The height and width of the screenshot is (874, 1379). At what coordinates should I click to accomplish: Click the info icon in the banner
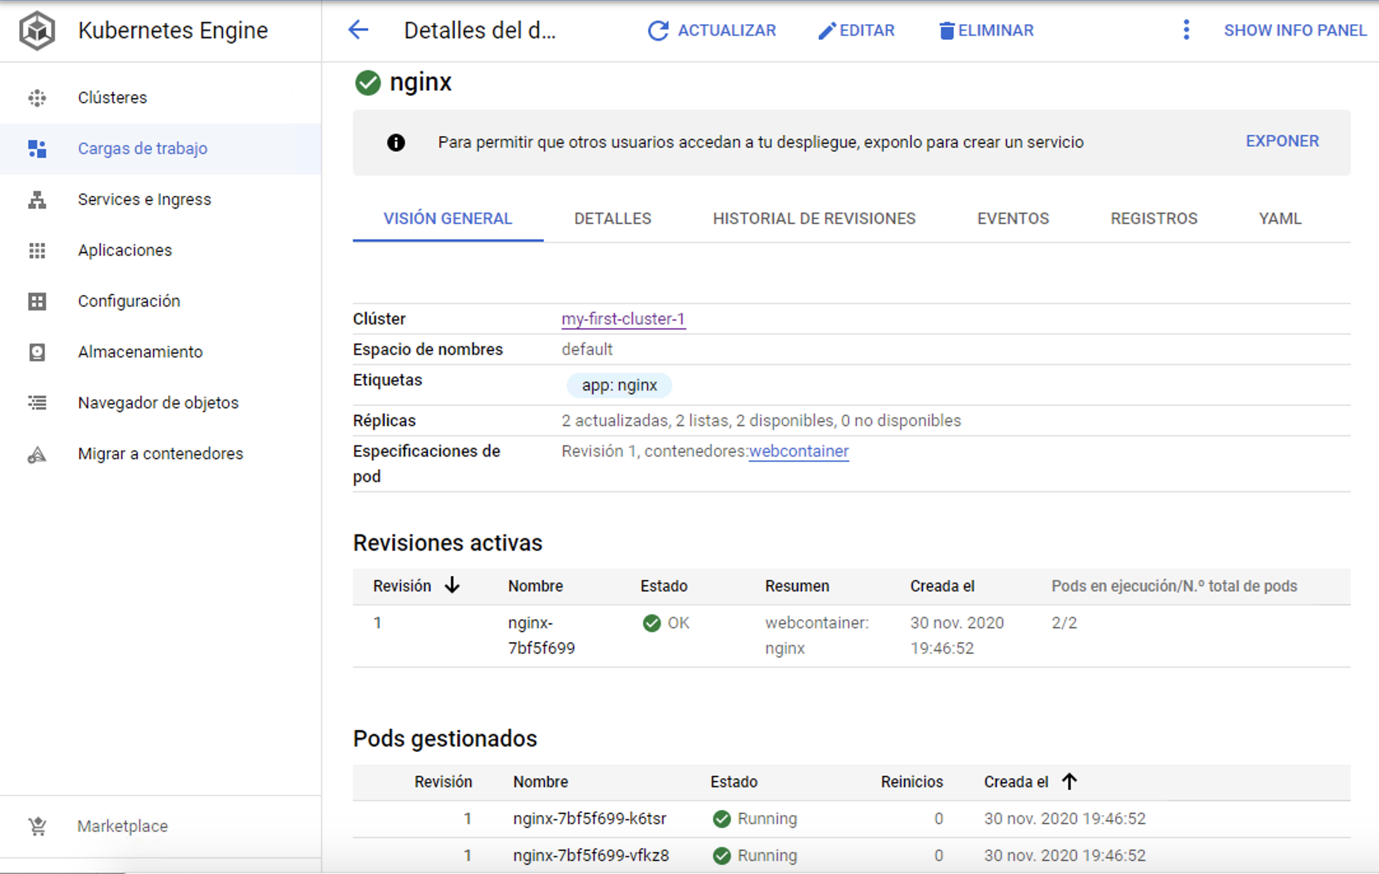396,142
